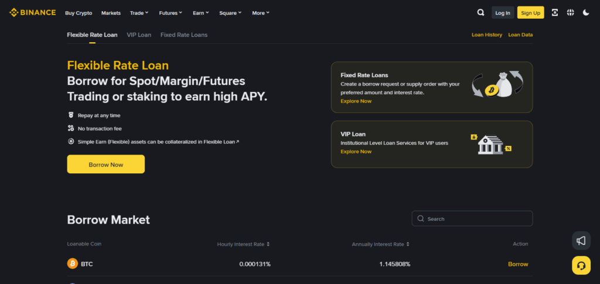Click Explore Now under Fixed Rate Loans
The width and height of the screenshot is (600, 284).
(x=356, y=101)
